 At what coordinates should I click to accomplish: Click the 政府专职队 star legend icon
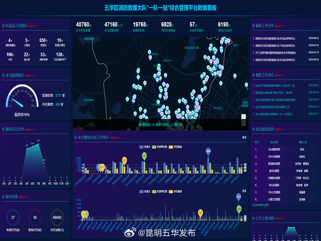(153, 125)
